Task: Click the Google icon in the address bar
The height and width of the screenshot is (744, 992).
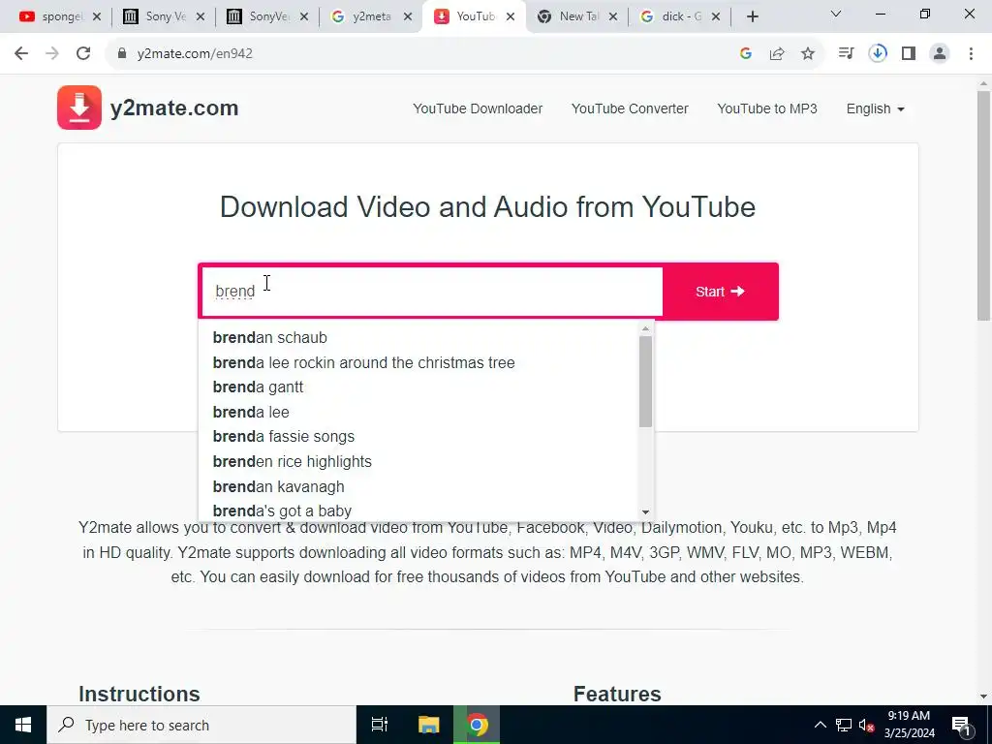Action: pyautogui.click(x=746, y=54)
